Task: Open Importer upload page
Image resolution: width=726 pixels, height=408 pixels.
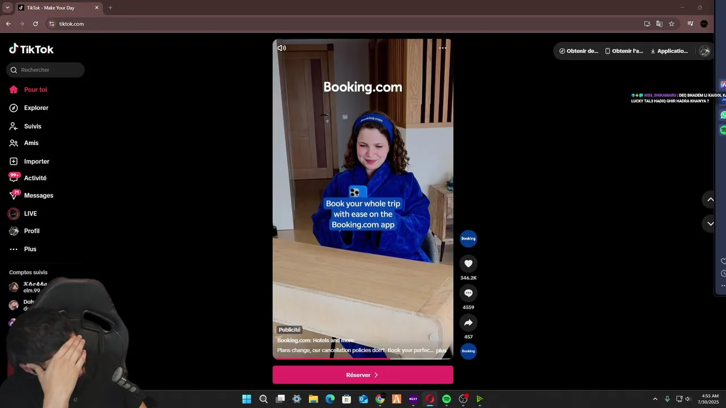Action: 36,161
